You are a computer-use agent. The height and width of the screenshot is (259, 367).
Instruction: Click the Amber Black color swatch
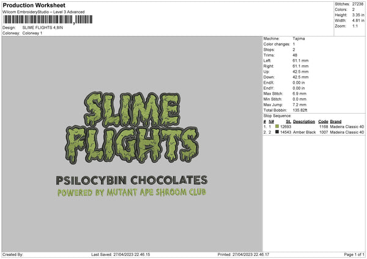[277, 132]
